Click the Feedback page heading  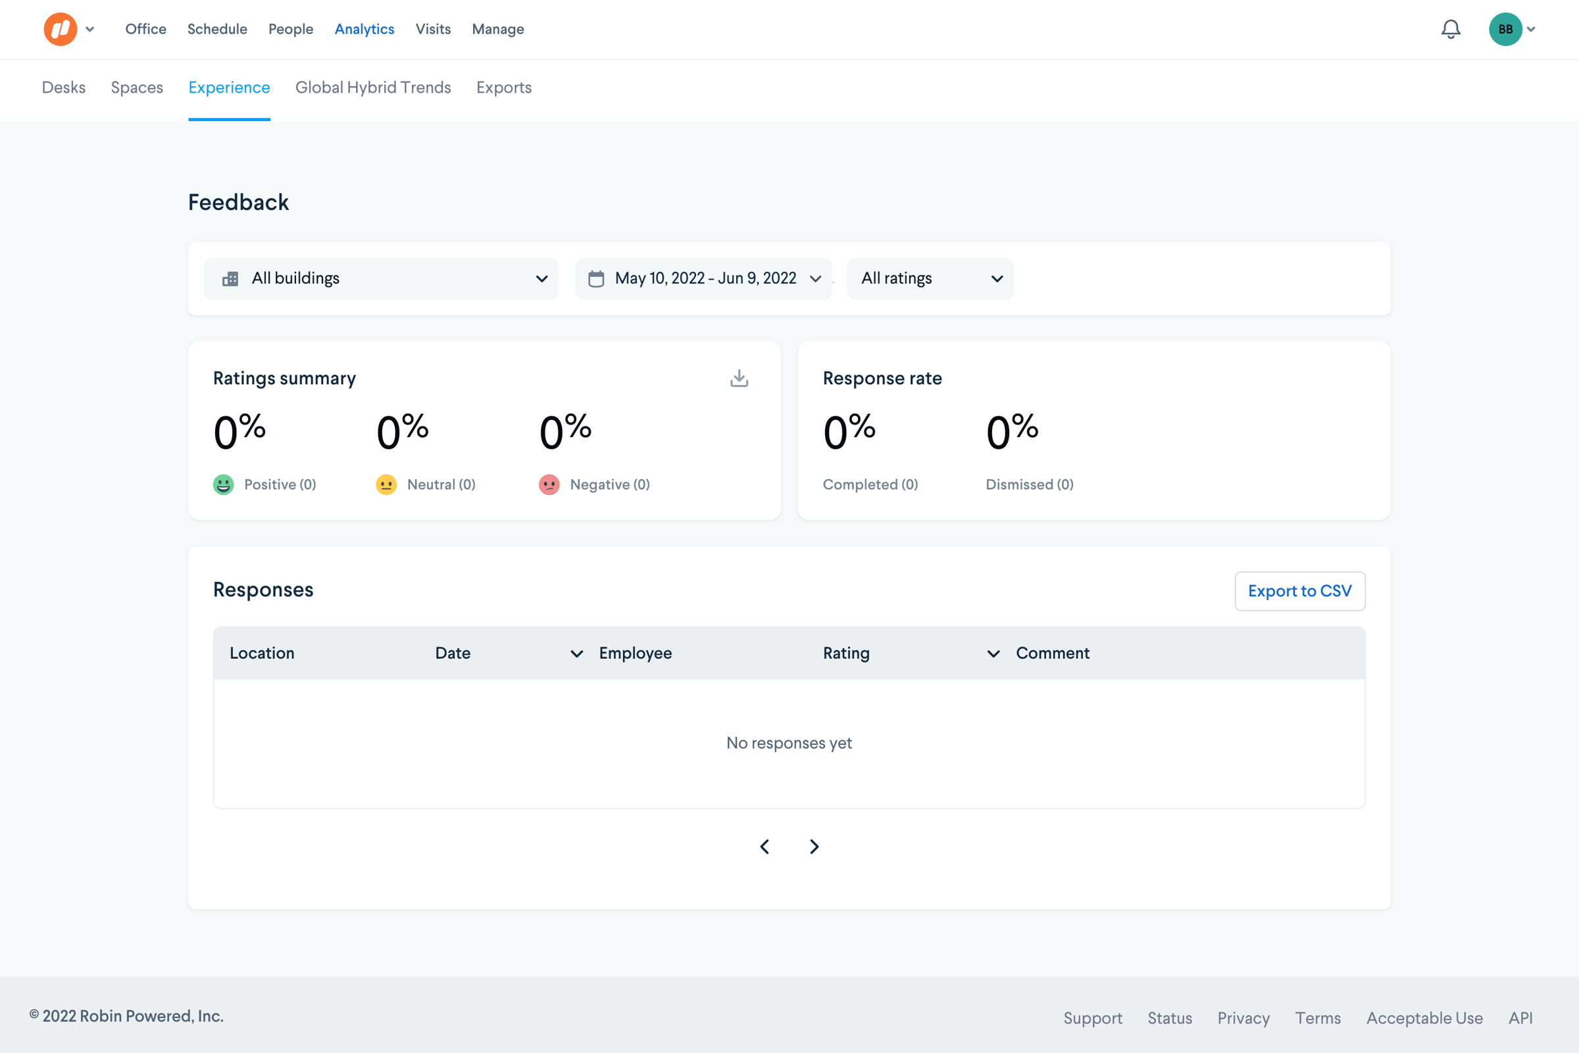pos(238,202)
